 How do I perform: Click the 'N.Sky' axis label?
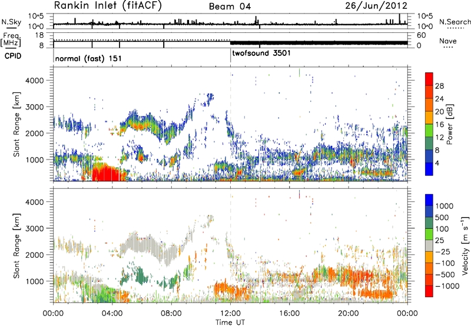point(11,22)
